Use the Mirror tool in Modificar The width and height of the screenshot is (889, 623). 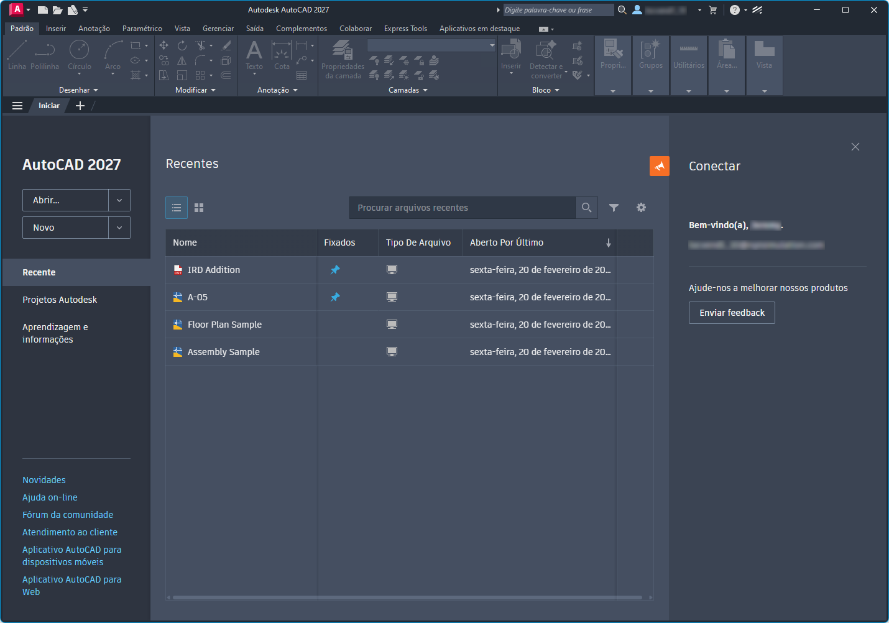point(182,60)
